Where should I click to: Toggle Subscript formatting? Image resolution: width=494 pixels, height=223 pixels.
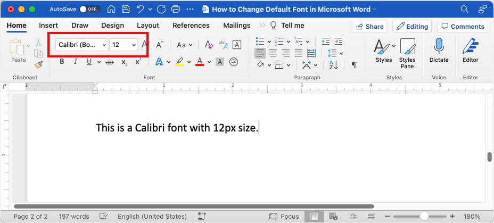click(x=125, y=62)
